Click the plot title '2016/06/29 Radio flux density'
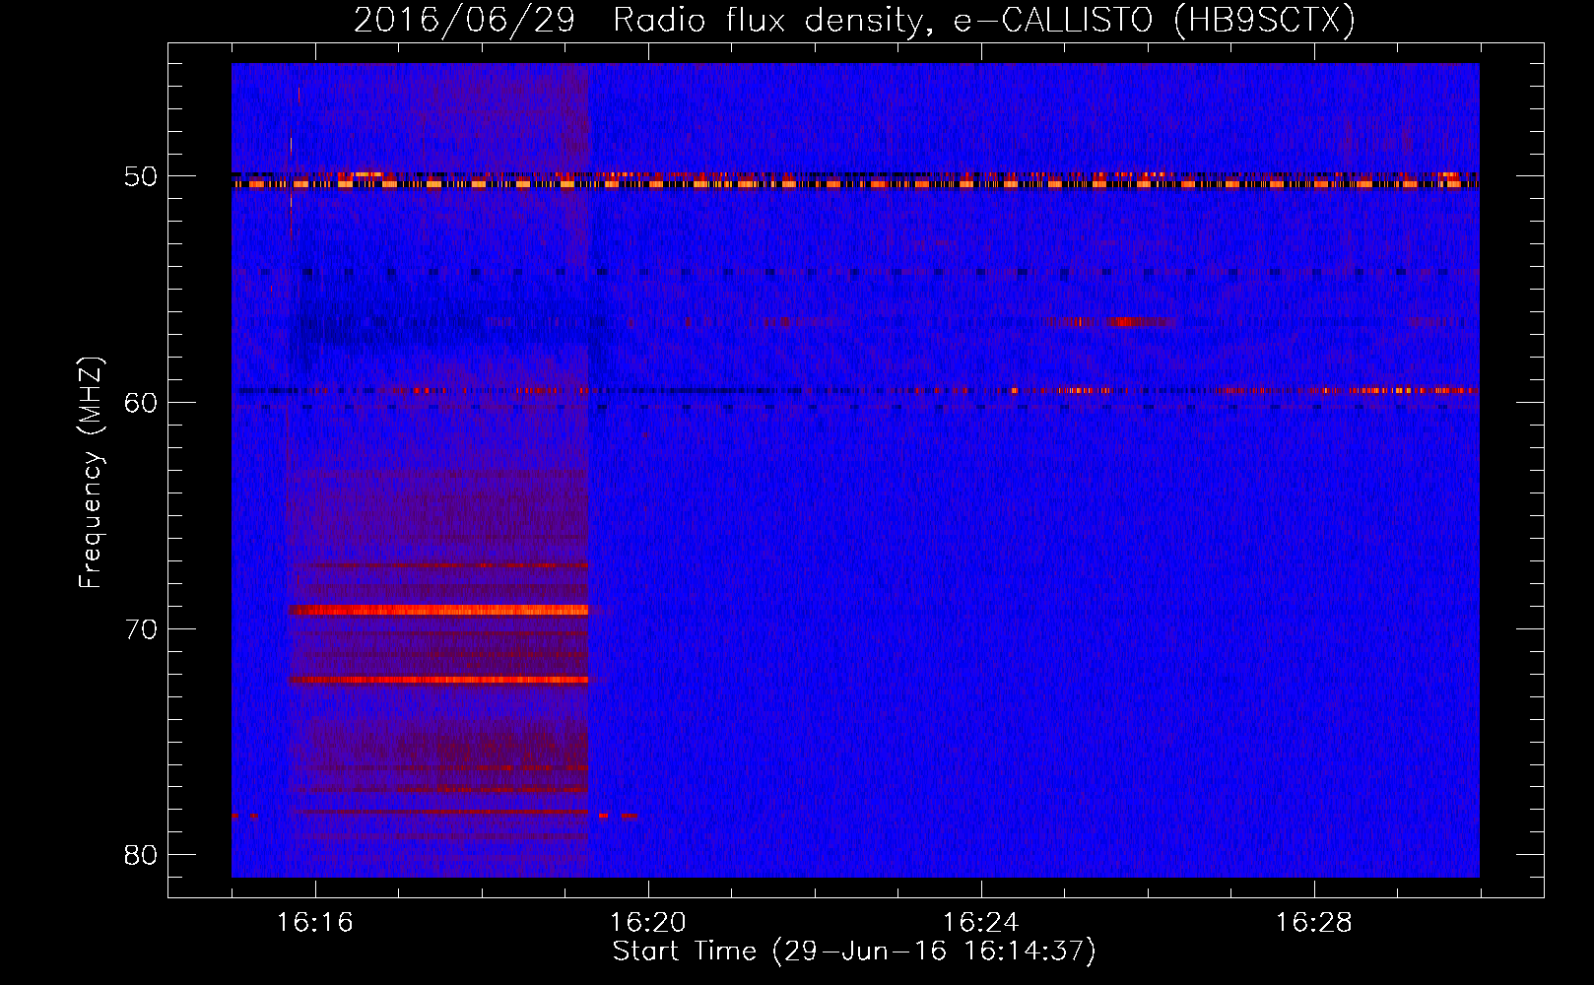 pos(854,20)
